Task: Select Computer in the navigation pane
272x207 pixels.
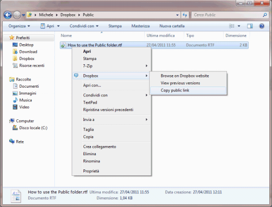Action: pyautogui.click(x=22, y=121)
